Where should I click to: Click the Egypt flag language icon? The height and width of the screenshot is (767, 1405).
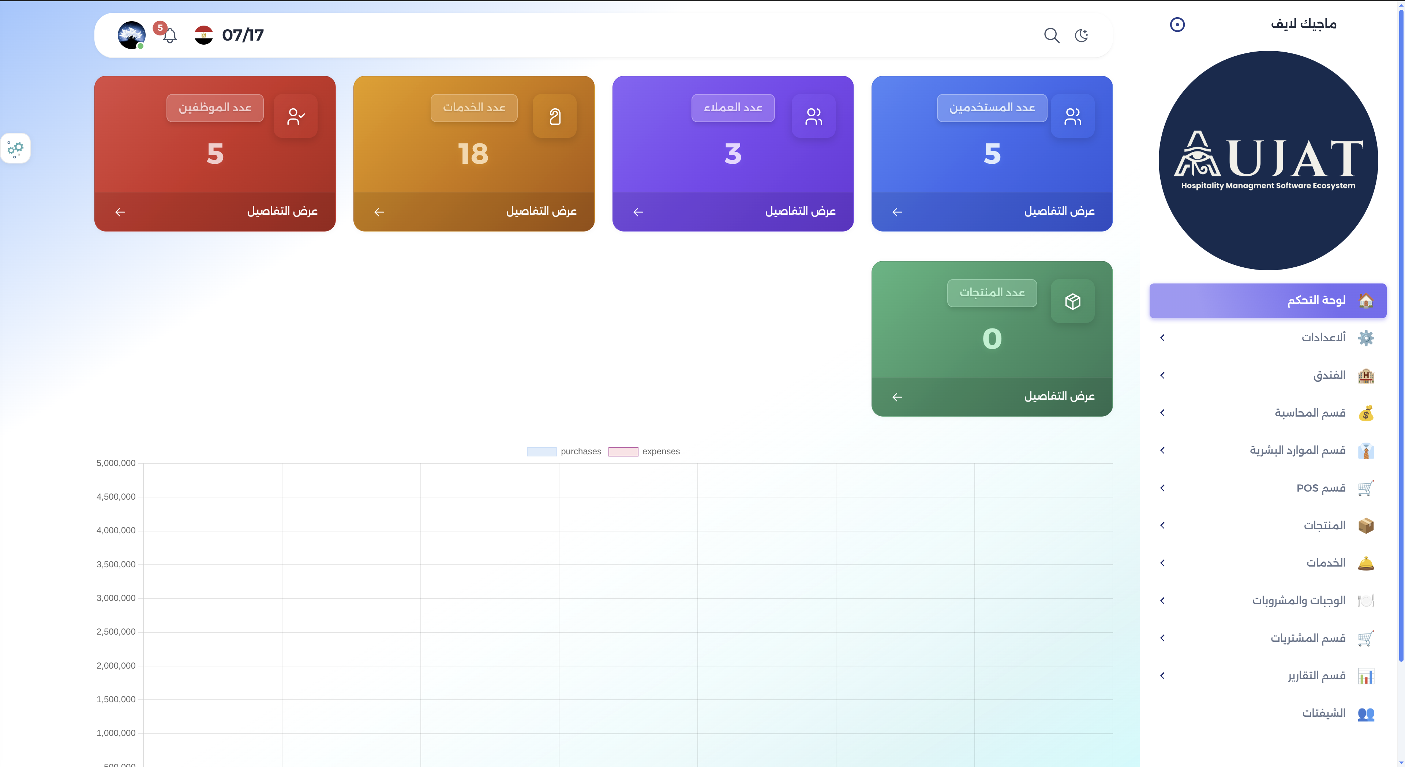(203, 35)
